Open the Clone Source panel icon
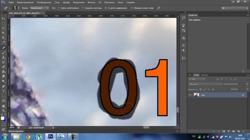250x140 pixels. (184, 38)
